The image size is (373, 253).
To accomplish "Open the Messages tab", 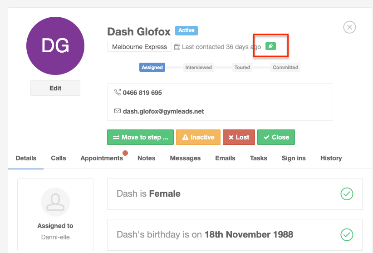I will 185,158.
